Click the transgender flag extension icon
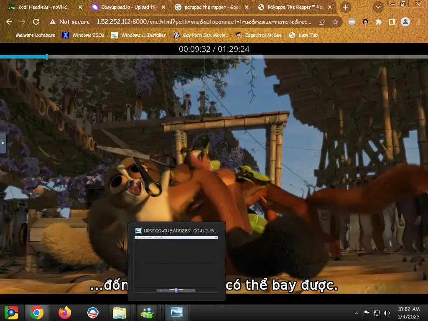 [352, 22]
